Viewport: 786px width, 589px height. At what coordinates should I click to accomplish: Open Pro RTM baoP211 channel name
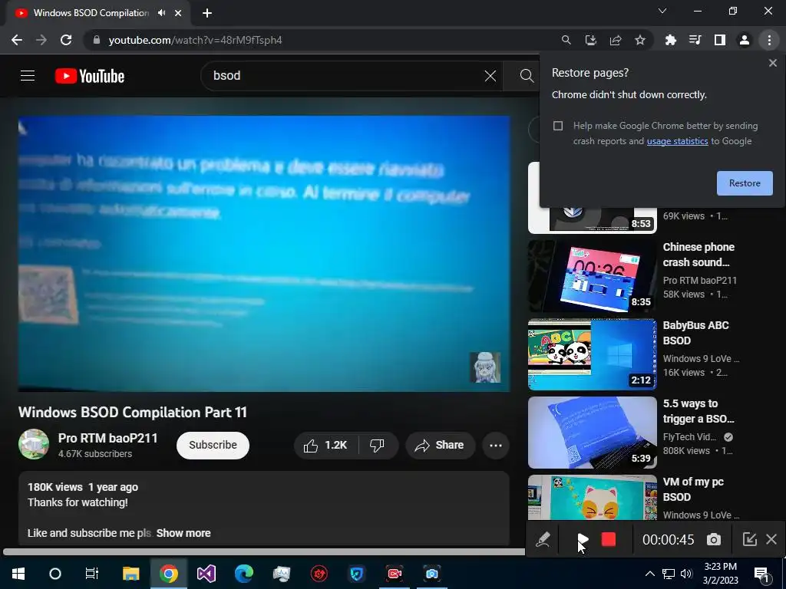pos(107,438)
